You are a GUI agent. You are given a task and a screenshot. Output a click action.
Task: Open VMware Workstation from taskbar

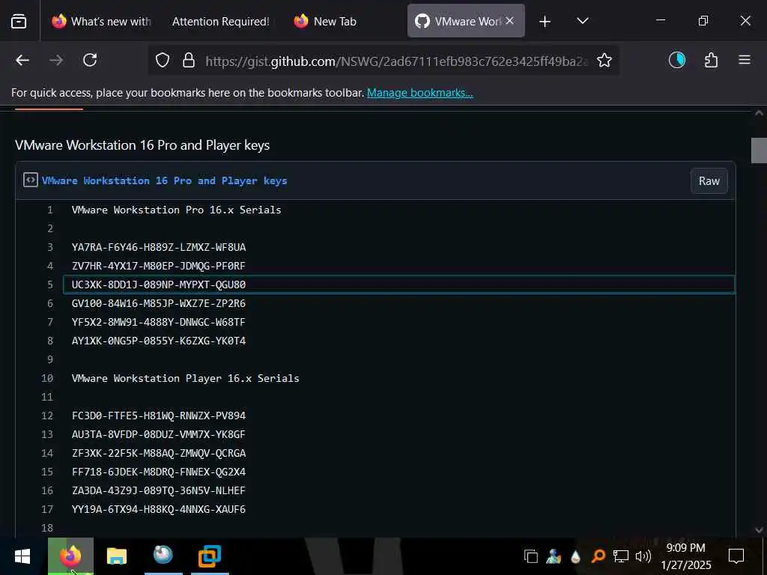[210, 556]
